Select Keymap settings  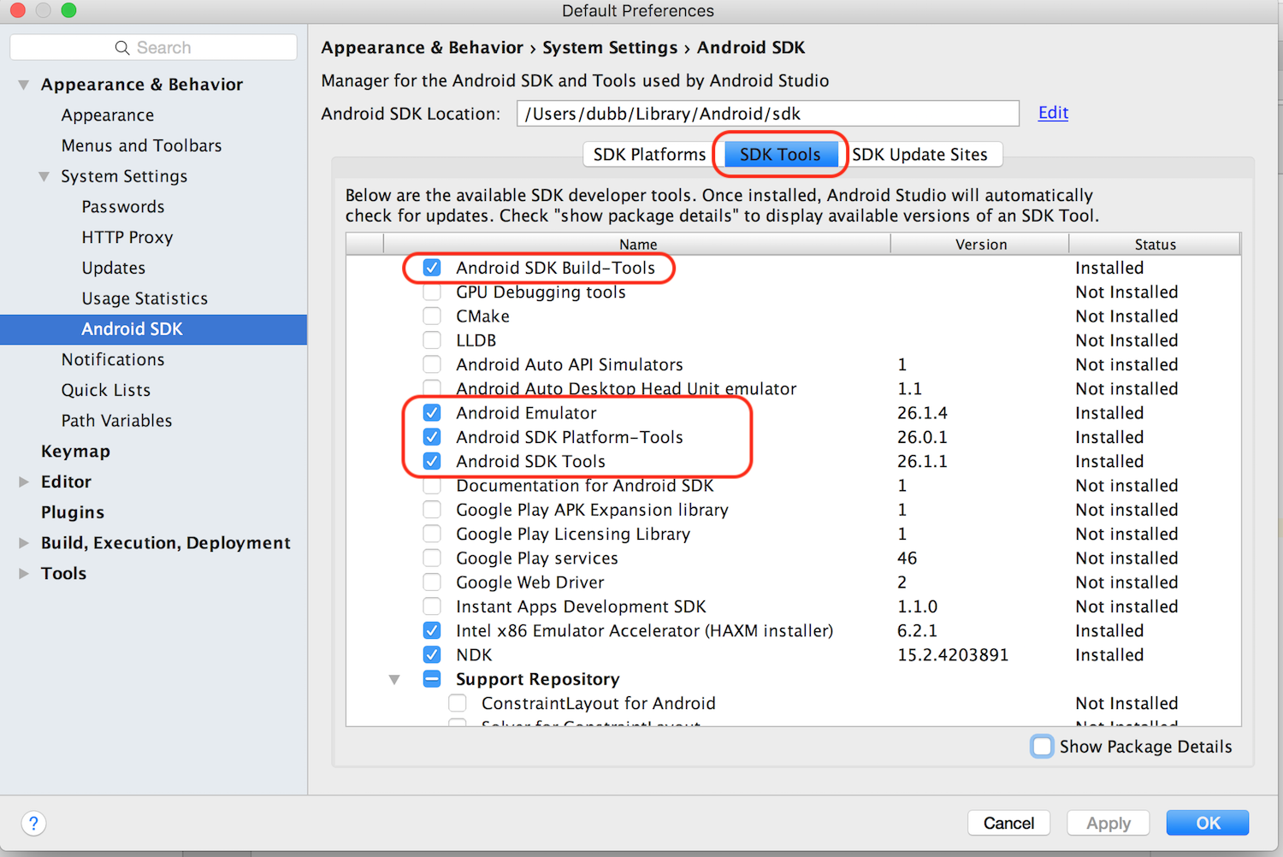(75, 452)
